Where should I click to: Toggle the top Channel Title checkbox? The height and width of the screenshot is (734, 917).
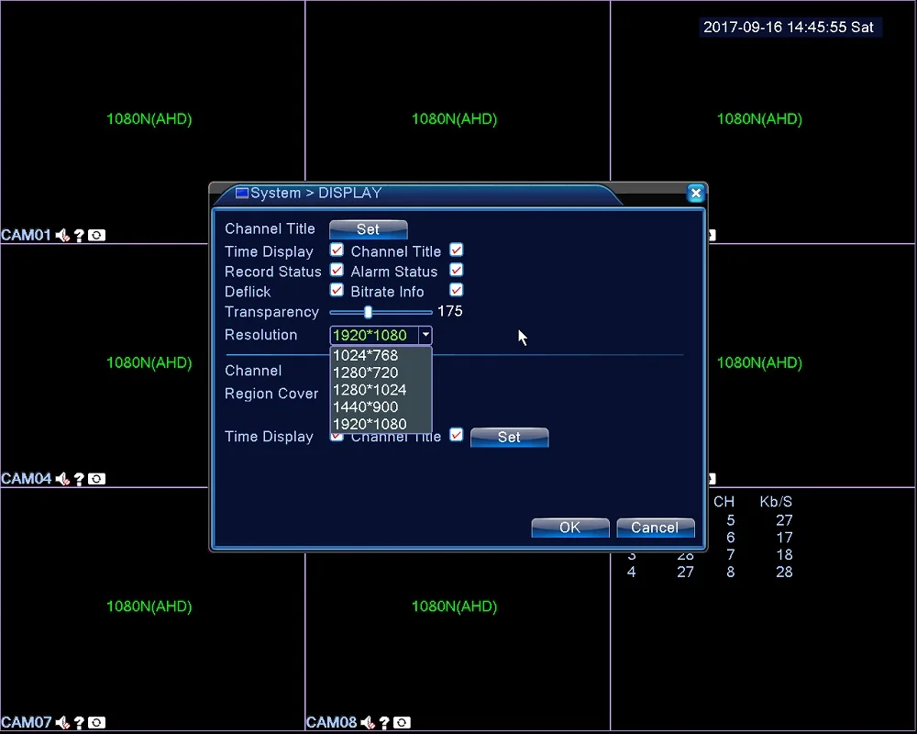point(456,250)
